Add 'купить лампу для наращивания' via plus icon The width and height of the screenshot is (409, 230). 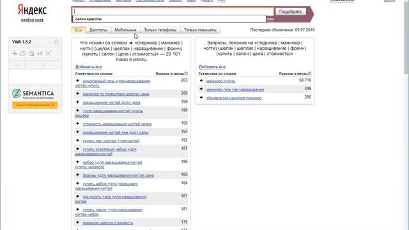[77, 209]
